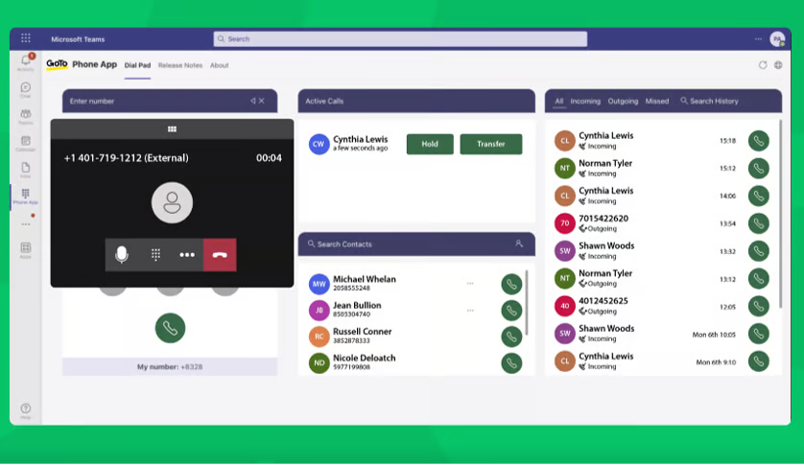Open more options for Michael Whelan
This screenshot has width=804, height=465.
click(470, 284)
